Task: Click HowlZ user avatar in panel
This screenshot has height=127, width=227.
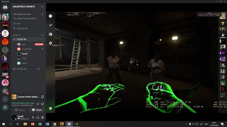Action: pyautogui.click(x=14, y=117)
